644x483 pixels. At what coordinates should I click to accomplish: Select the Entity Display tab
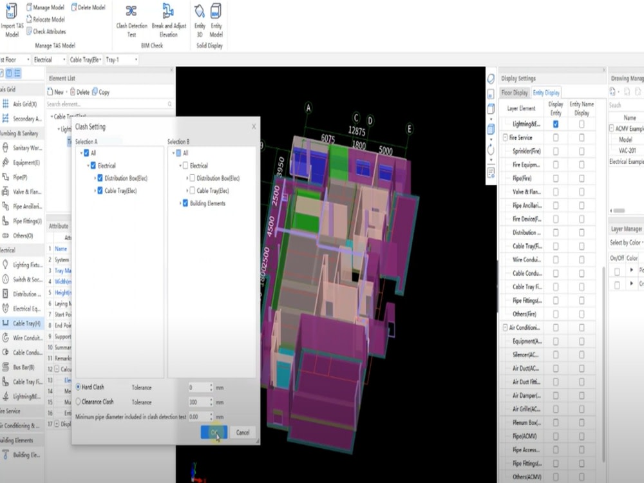(x=547, y=92)
